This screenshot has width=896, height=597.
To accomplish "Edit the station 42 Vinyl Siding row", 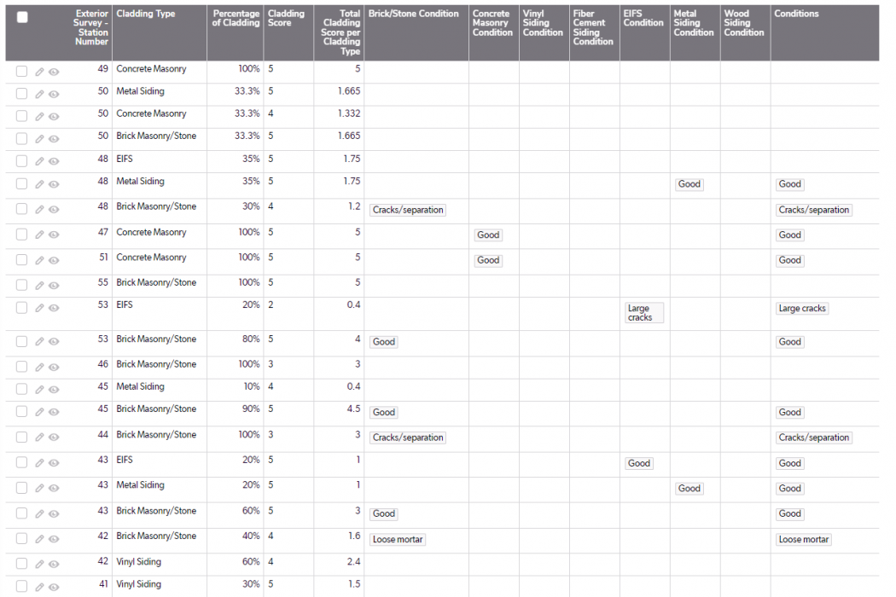I will click(39, 565).
